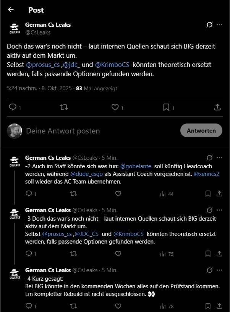230x312 pixels.
Task: Repost the main post
Action: (x=64, y=107)
